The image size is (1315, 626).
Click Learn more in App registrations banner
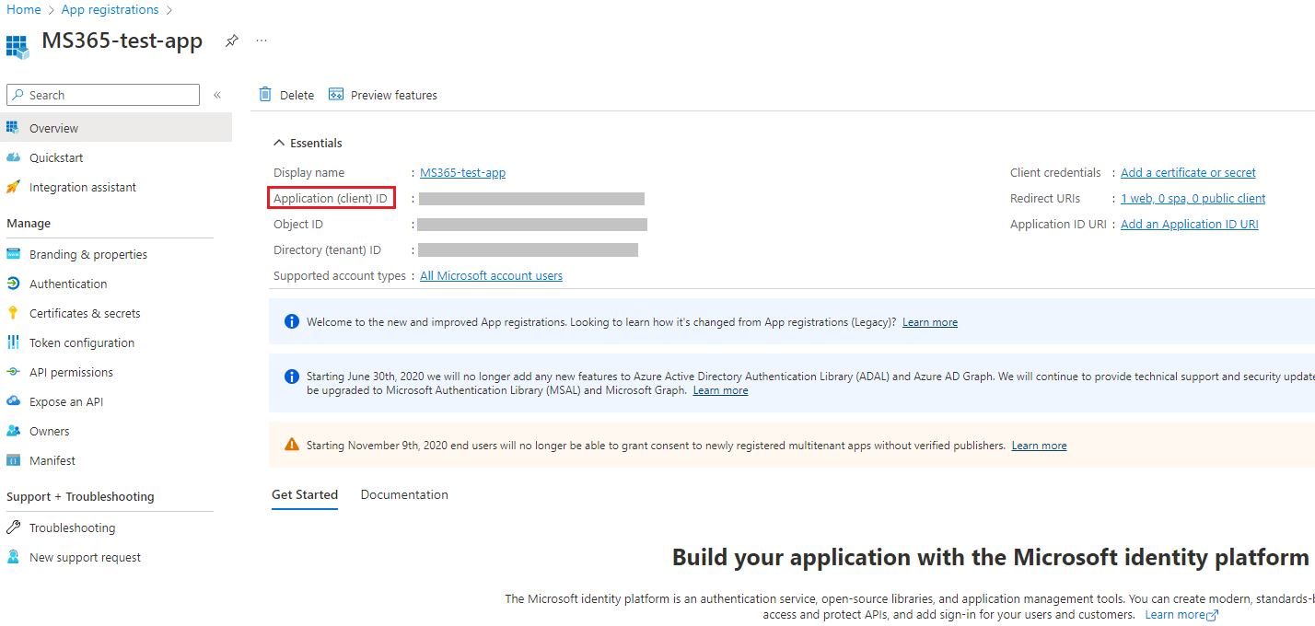930,322
